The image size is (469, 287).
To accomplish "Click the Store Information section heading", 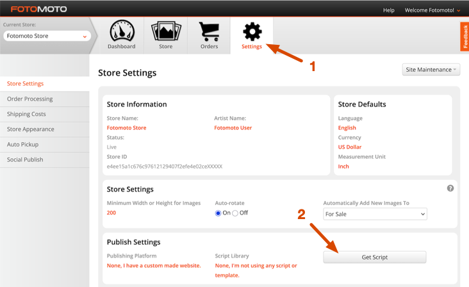I will (136, 104).
